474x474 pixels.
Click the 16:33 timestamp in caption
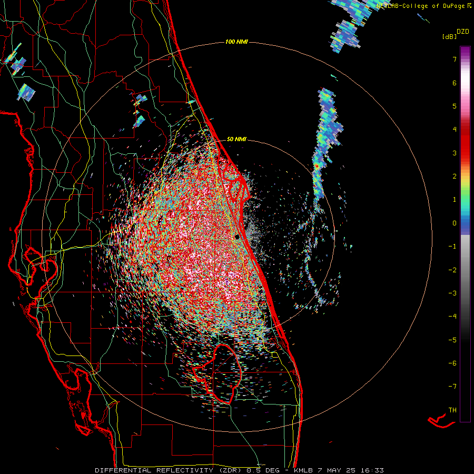pos(373,470)
